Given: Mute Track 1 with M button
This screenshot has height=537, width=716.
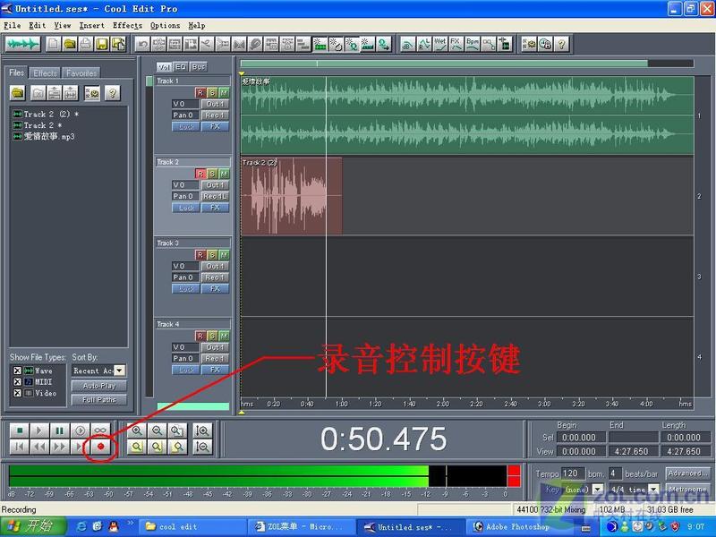Looking at the screenshot, I should pos(224,93).
